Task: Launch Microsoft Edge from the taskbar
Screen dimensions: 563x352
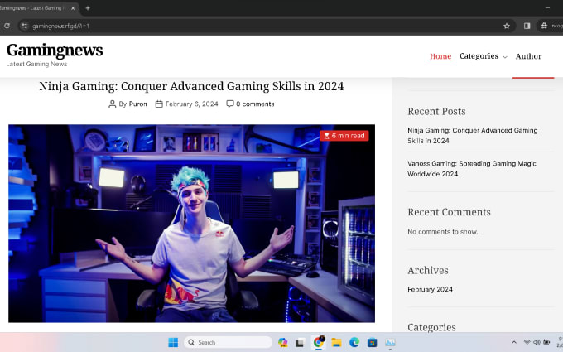Action: pos(354,342)
